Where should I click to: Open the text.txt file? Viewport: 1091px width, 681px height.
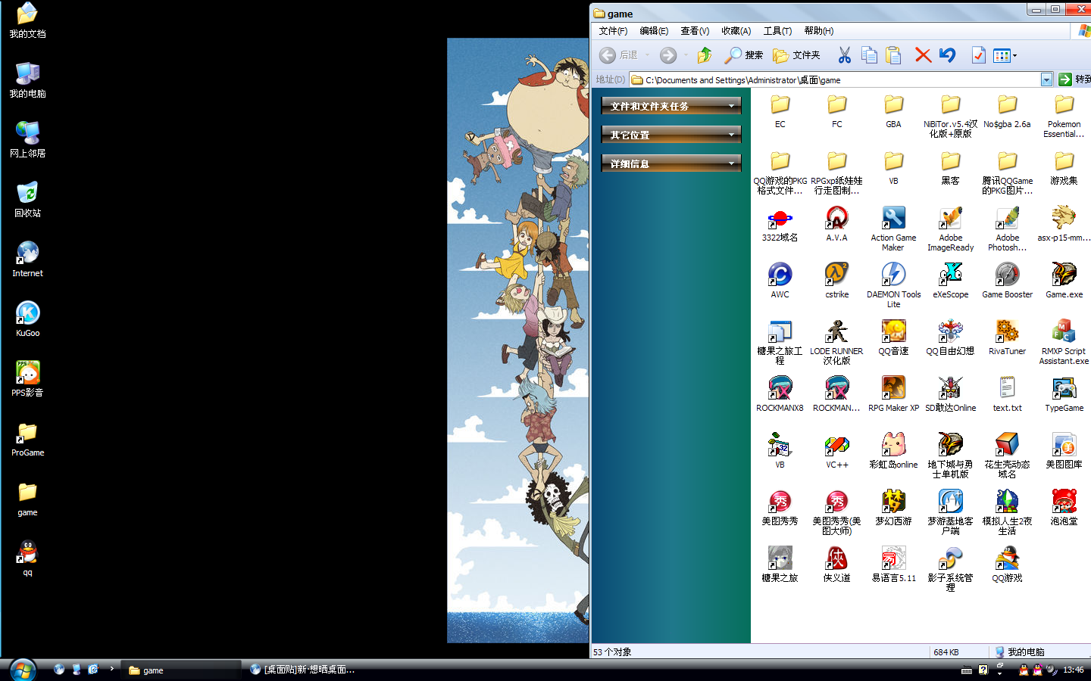point(1007,393)
